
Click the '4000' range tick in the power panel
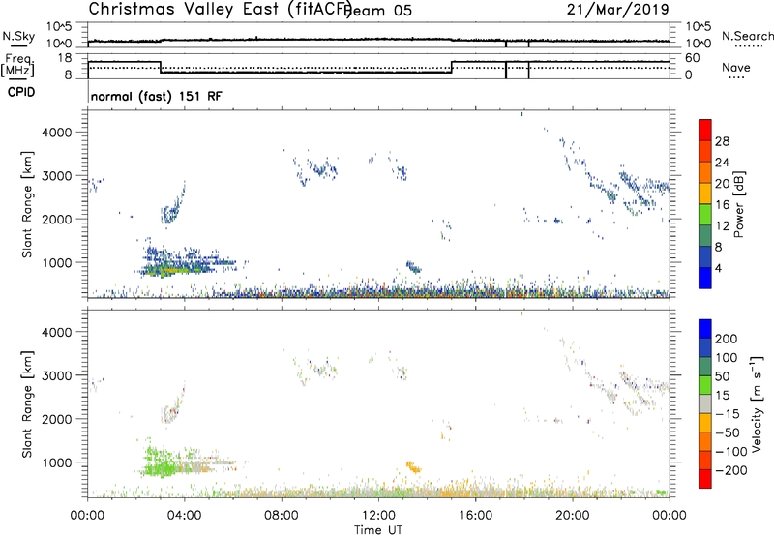pyautogui.click(x=57, y=133)
